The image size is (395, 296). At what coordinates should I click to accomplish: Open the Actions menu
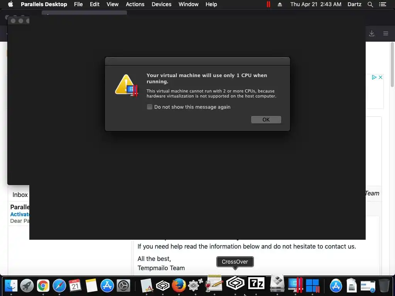pos(135,4)
